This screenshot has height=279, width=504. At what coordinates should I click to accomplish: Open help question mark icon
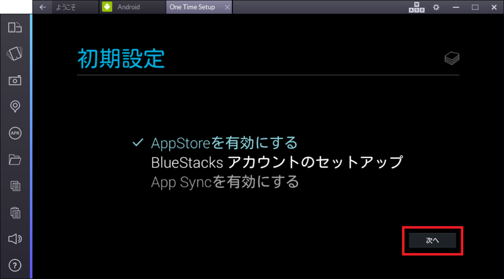point(15,265)
